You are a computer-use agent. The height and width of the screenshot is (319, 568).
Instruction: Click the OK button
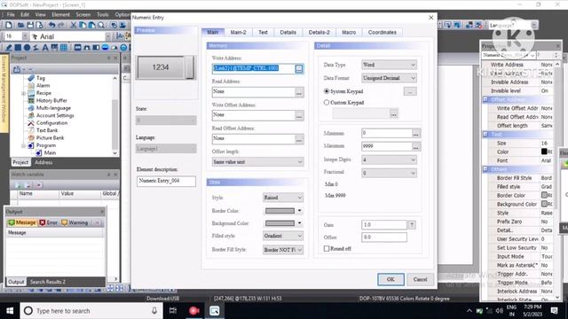click(390, 279)
